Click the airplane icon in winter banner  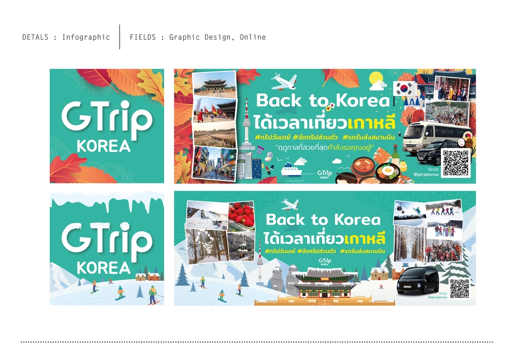pyautogui.click(x=290, y=204)
